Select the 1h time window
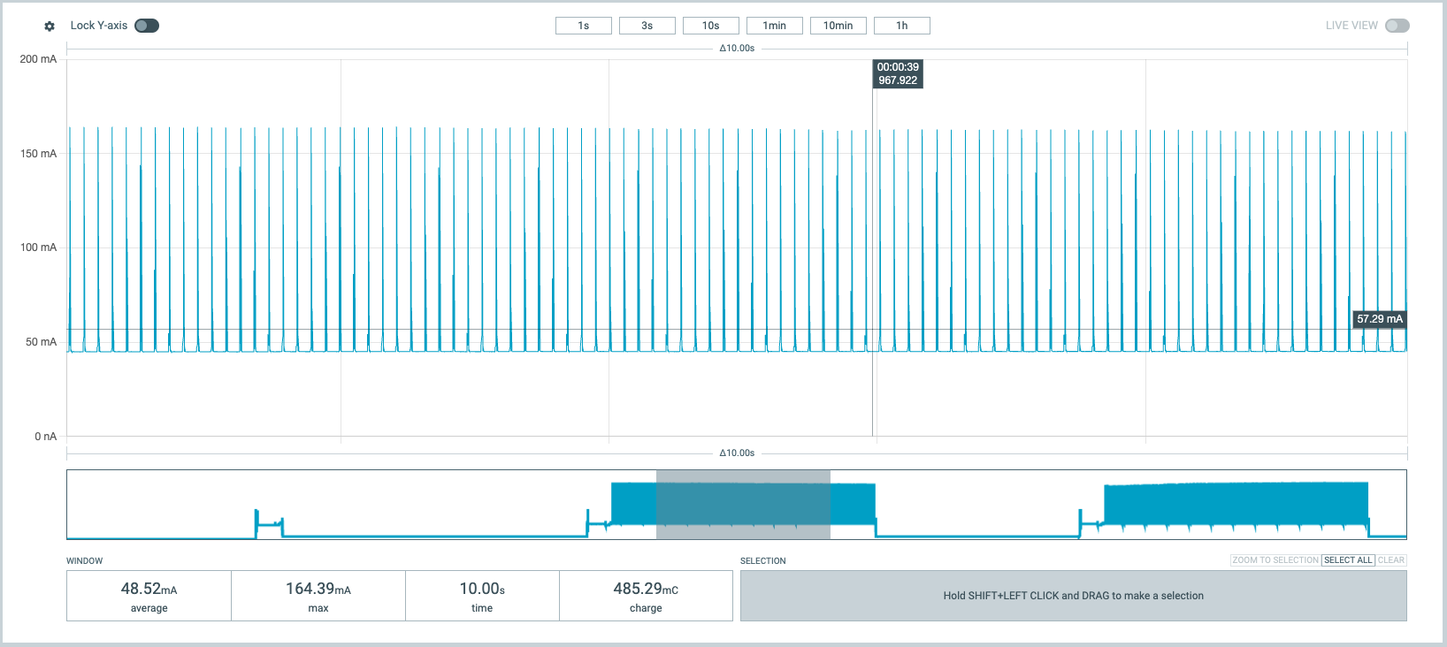This screenshot has height=647, width=1447. [901, 26]
